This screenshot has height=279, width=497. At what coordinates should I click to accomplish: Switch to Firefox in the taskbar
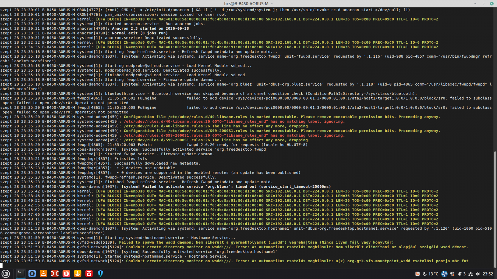[x=66, y=273]
